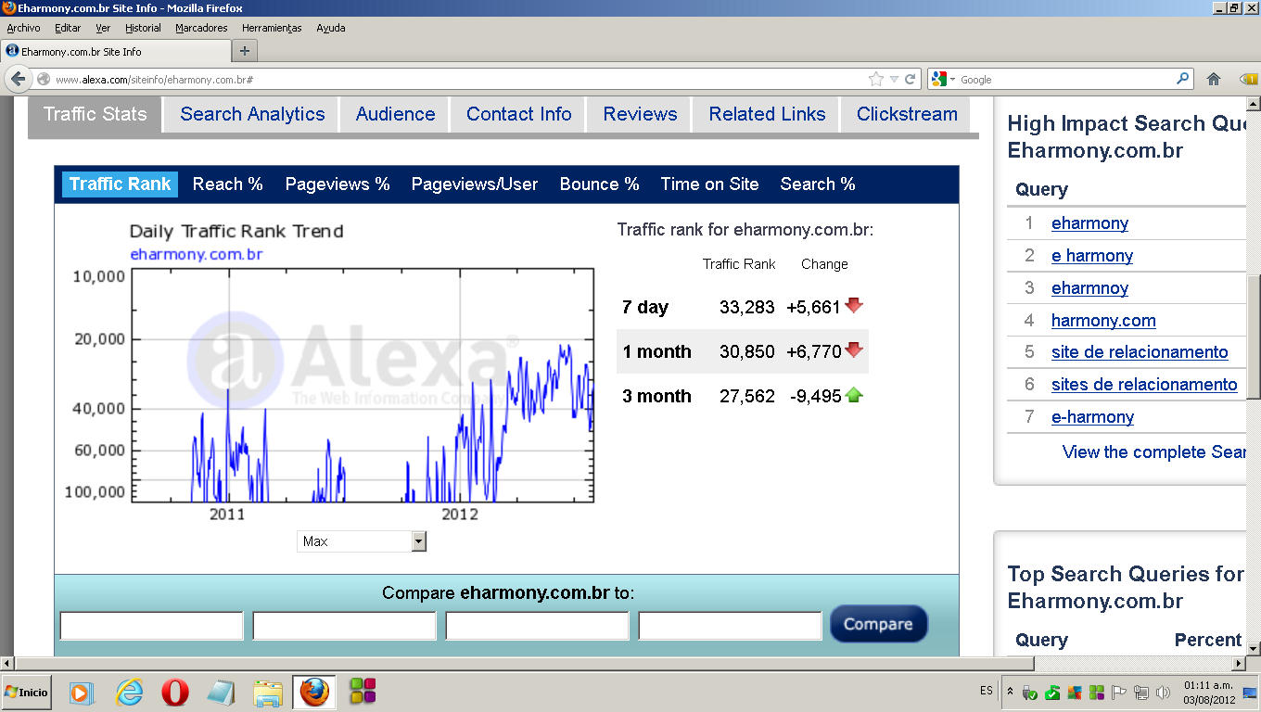
Task: Open the chart range dropdown showing Max
Action: point(362,541)
